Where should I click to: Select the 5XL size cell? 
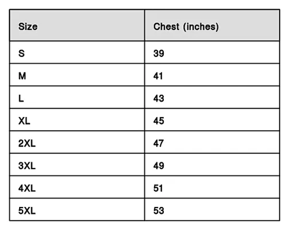[x=26, y=210]
